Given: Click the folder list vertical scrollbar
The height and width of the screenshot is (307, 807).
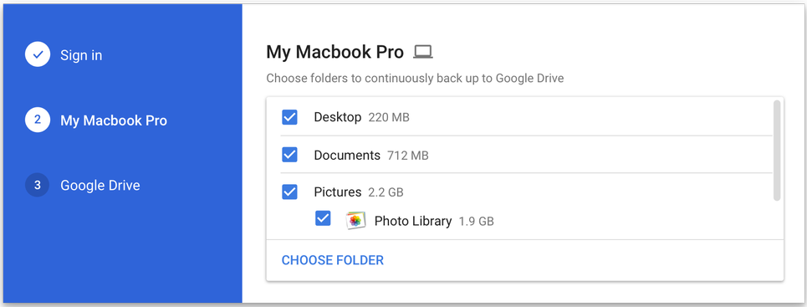Looking at the screenshot, I should click(x=777, y=151).
